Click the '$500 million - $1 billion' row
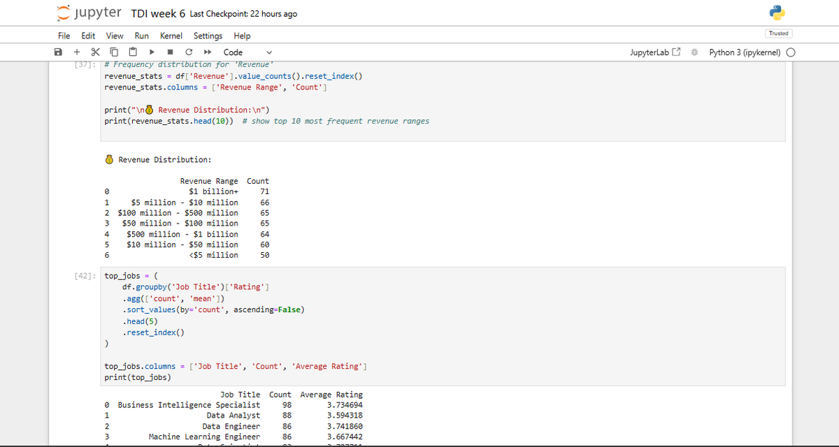839x447 pixels. click(x=187, y=234)
